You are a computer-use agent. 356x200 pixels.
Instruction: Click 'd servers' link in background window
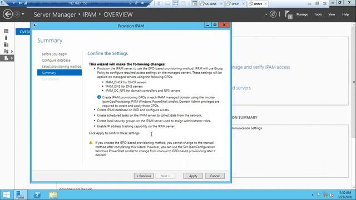[x=241, y=88]
